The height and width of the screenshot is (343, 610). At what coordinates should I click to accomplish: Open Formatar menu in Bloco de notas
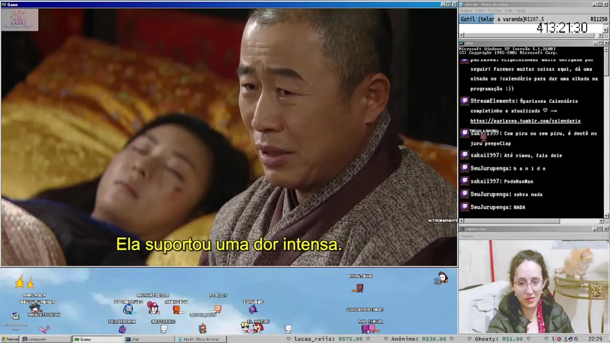point(495,10)
